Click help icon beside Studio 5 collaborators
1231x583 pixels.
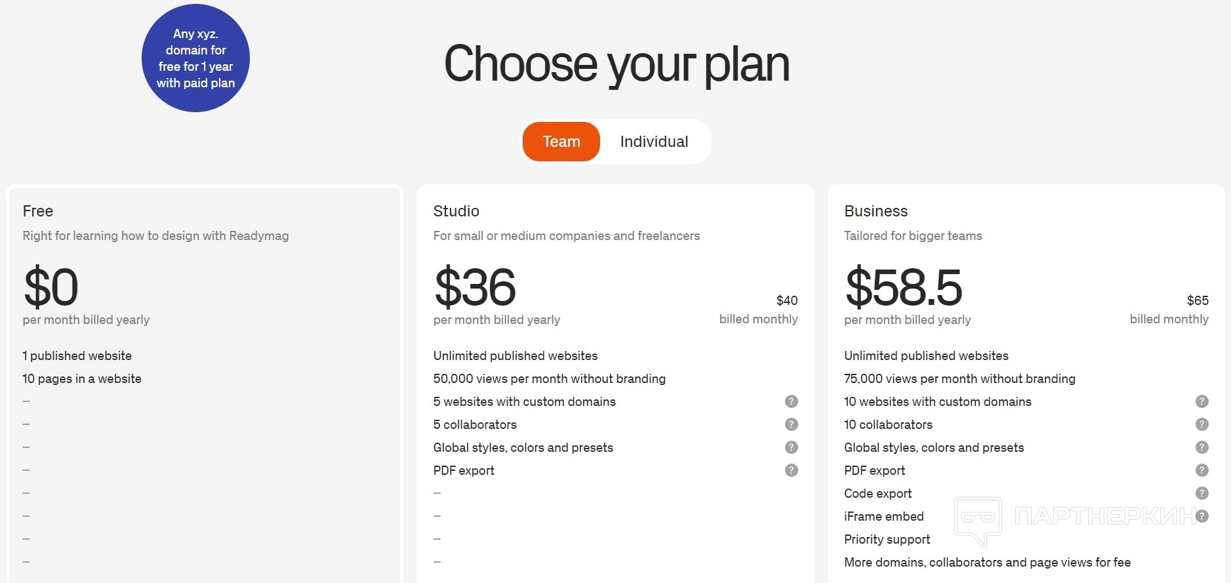[792, 424]
